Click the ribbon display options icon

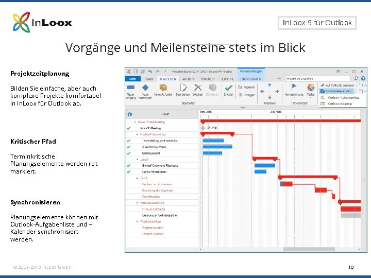pyautogui.click(x=339, y=72)
